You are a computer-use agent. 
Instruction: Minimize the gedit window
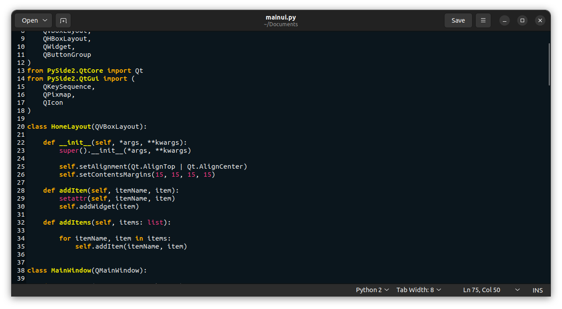click(x=504, y=20)
